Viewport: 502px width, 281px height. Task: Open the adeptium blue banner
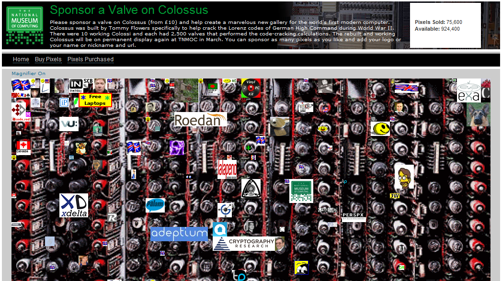179,234
